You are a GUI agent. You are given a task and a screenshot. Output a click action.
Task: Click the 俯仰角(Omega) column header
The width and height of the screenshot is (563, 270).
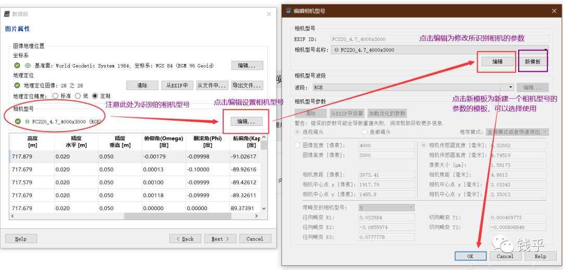tap(164, 142)
